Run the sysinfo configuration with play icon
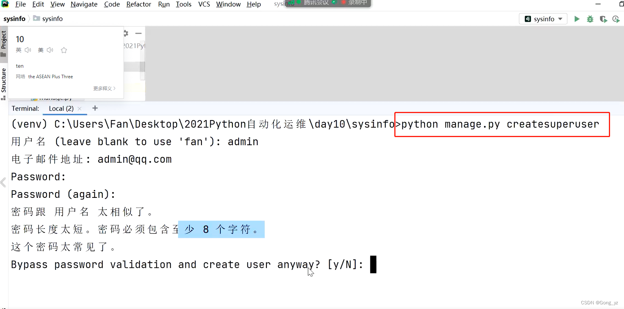Viewport: 624px width, 309px height. (577, 19)
